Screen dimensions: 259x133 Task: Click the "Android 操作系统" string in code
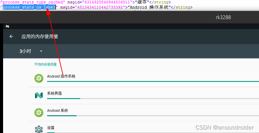(x=149, y=8)
